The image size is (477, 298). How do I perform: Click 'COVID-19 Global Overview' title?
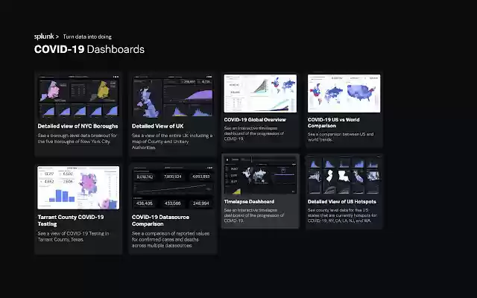(255, 119)
